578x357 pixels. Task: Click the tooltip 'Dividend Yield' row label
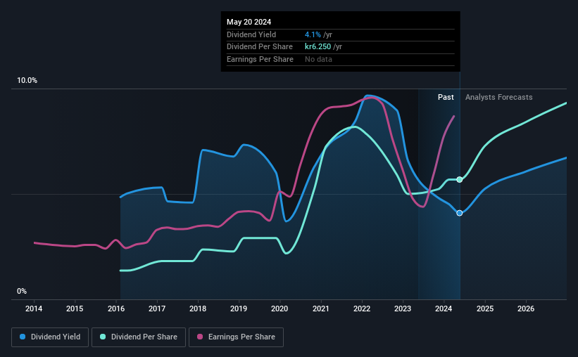coord(251,34)
